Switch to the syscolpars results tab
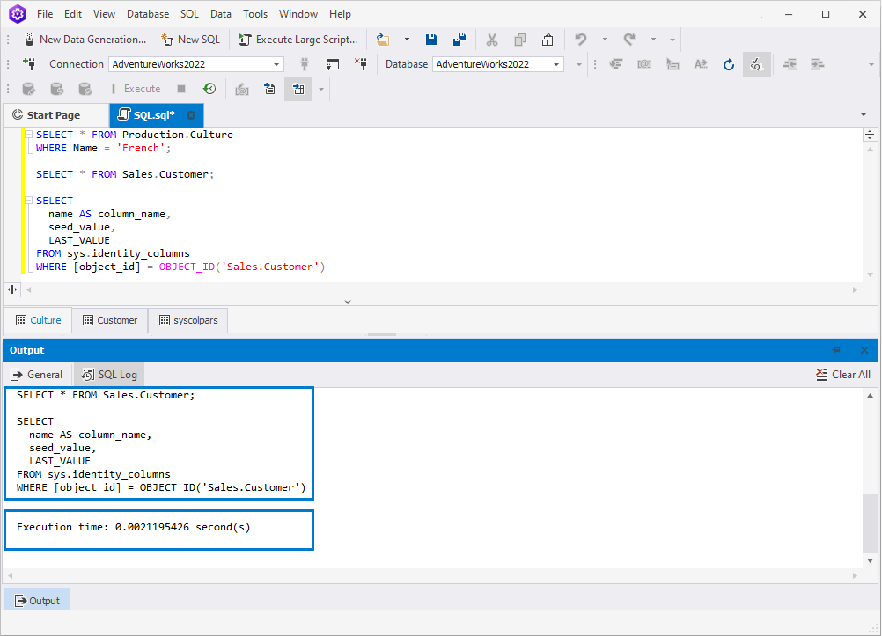This screenshot has height=636, width=882. [x=188, y=320]
